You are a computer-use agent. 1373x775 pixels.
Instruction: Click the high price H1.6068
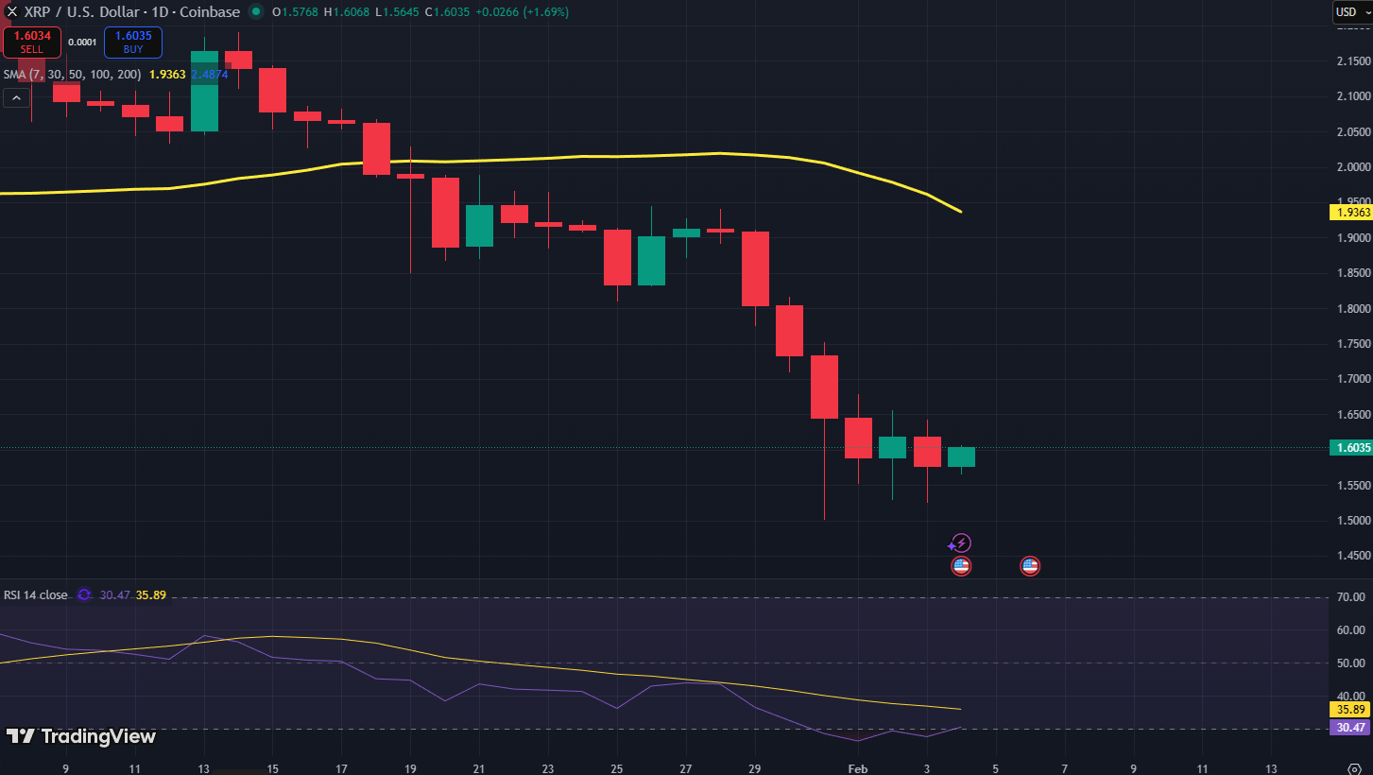tap(346, 12)
